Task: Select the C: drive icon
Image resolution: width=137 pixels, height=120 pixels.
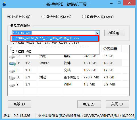Action: click(12, 57)
